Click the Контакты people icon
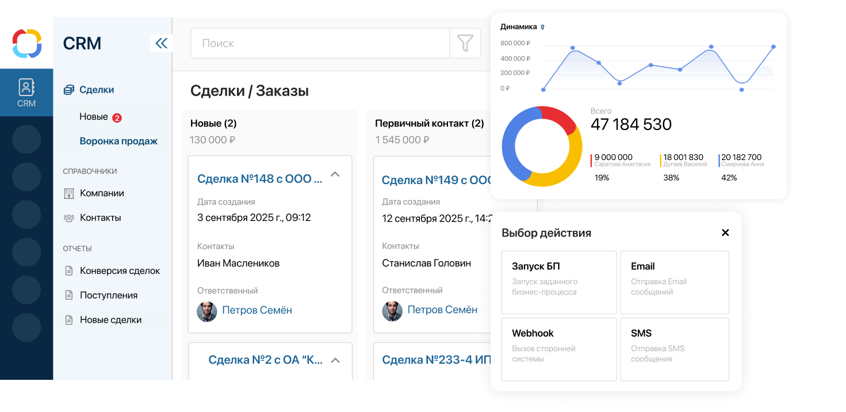 point(69,218)
